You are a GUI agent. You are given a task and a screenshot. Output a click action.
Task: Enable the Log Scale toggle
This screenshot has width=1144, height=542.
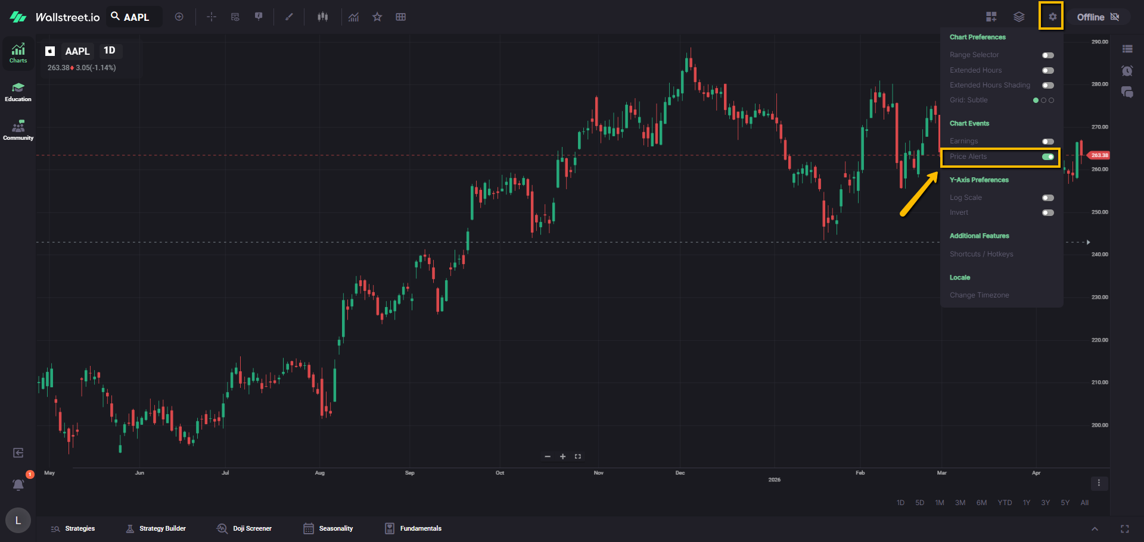[1047, 198]
